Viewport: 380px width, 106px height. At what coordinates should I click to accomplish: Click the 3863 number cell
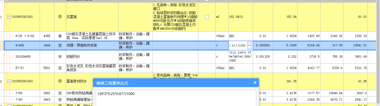pyautogui.click(x=47, y=99)
